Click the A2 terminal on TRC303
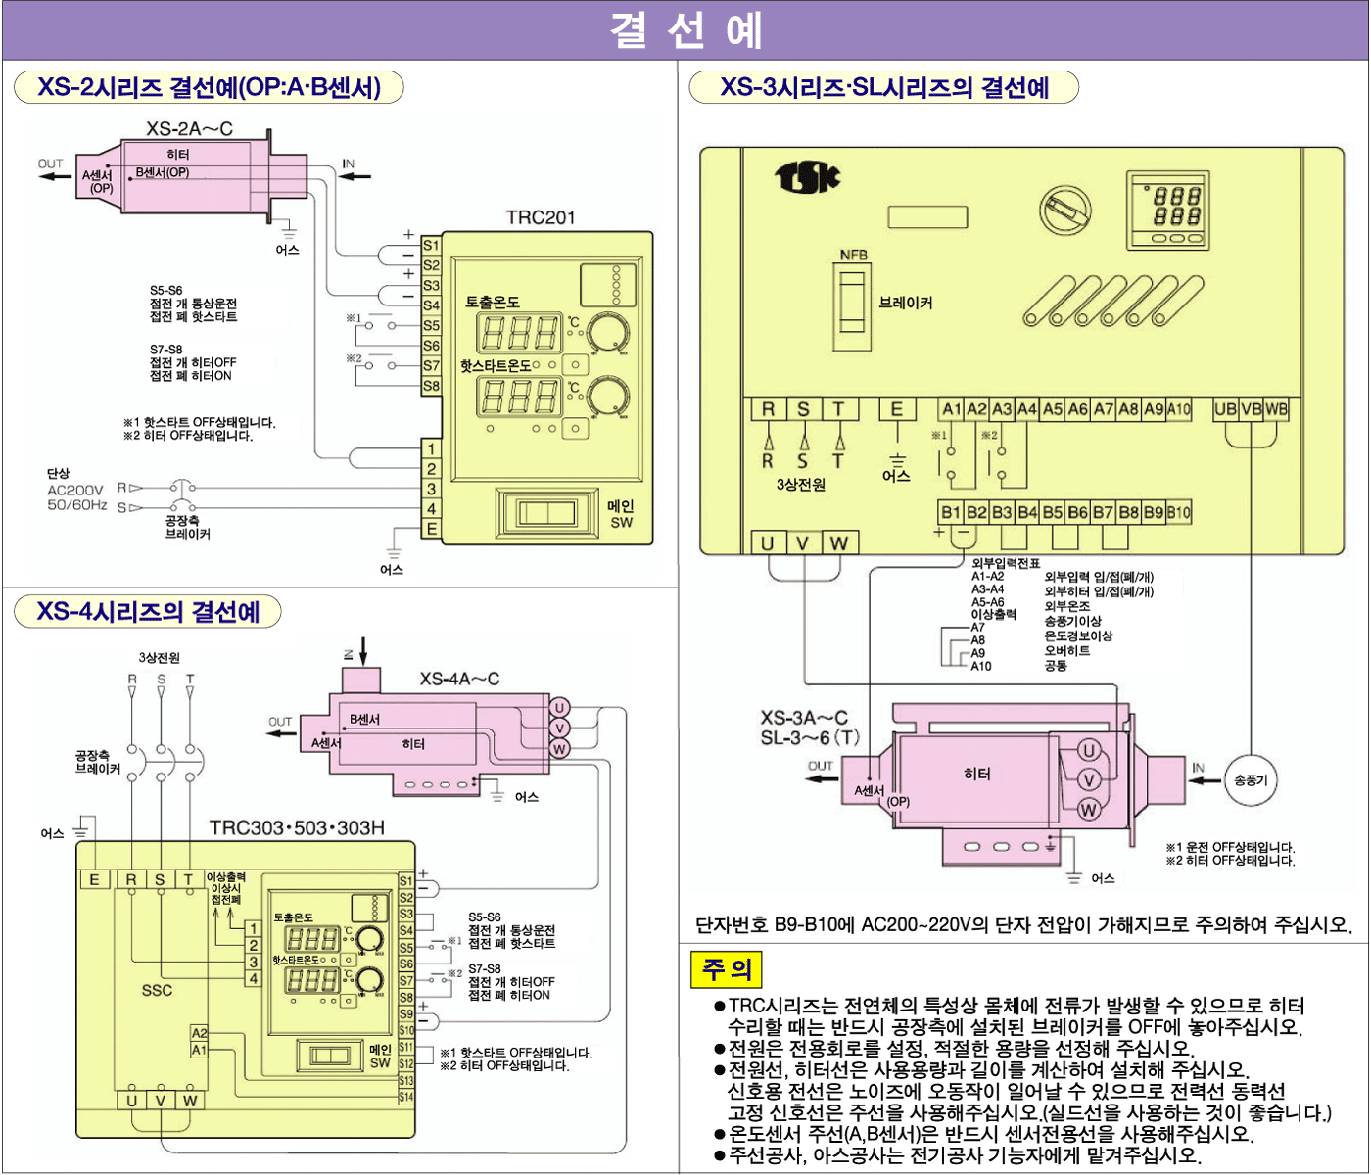1371x1175 pixels. [199, 1033]
